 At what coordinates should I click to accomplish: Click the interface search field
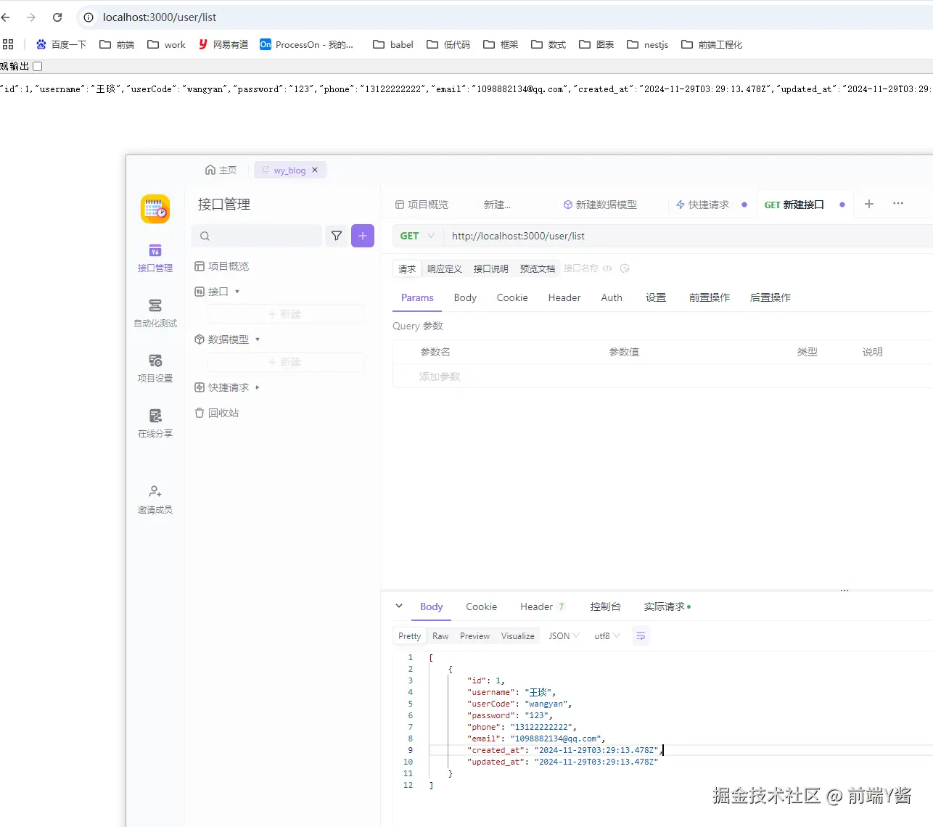click(x=256, y=236)
